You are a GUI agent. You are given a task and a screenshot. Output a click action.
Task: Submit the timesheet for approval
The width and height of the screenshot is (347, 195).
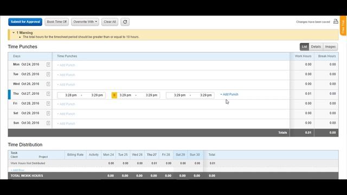pos(25,22)
